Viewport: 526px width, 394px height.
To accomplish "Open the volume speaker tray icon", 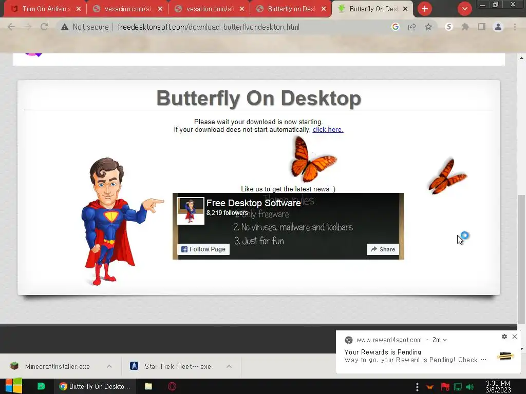I will pyautogui.click(x=470, y=387).
